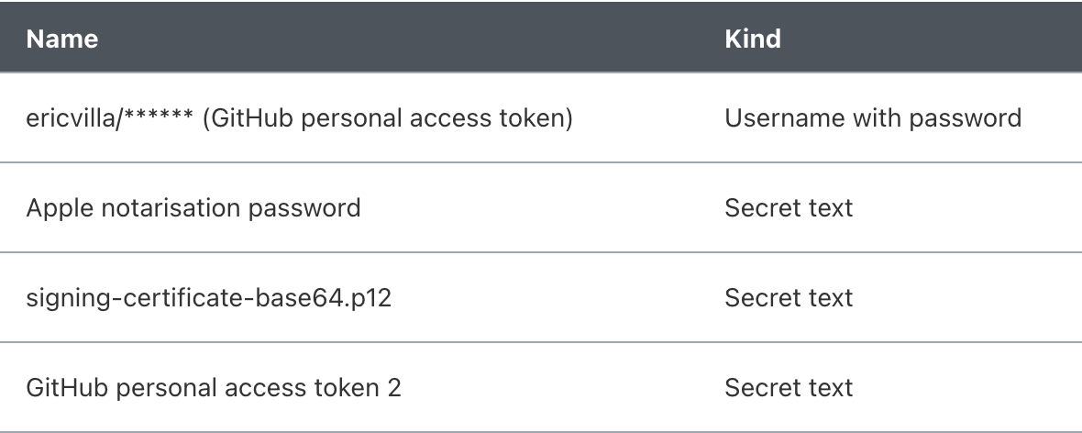
Task: Open the ericvilla credential entry
Action: point(299,118)
